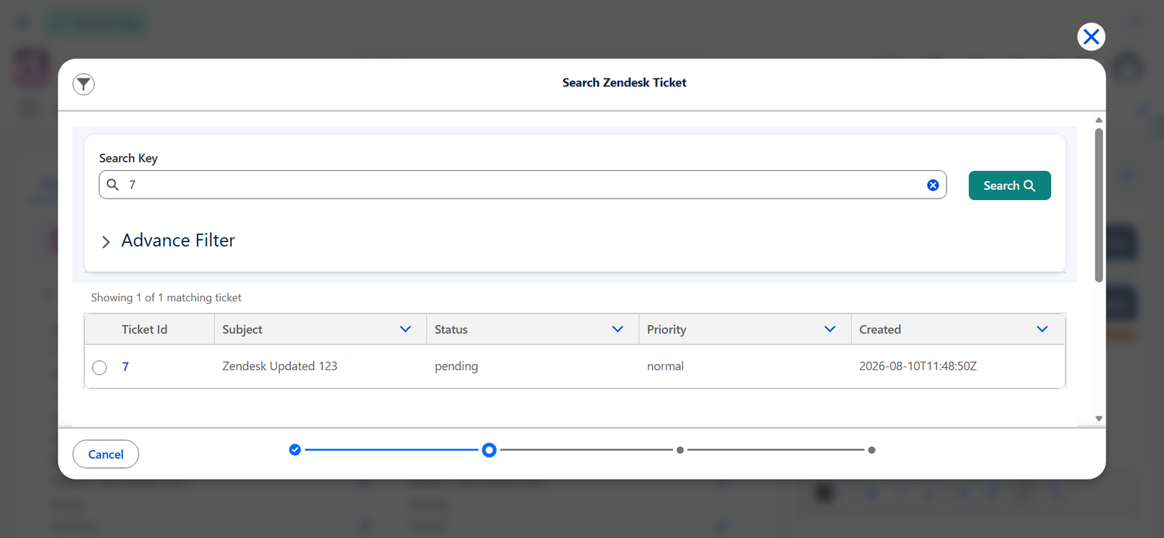The width and height of the screenshot is (1164, 538).
Task: Select radio button for ticket 7
Action: (x=100, y=367)
